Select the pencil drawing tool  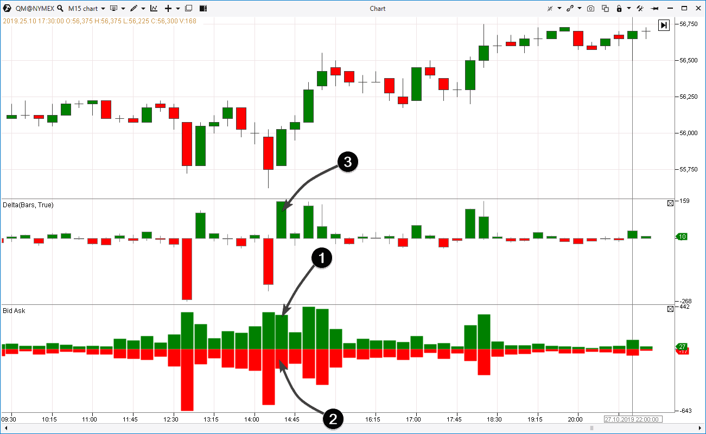[133, 8]
